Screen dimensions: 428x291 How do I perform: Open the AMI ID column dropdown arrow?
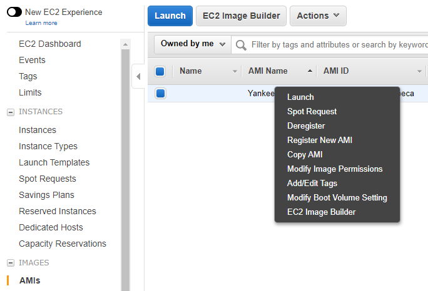[x=419, y=71]
